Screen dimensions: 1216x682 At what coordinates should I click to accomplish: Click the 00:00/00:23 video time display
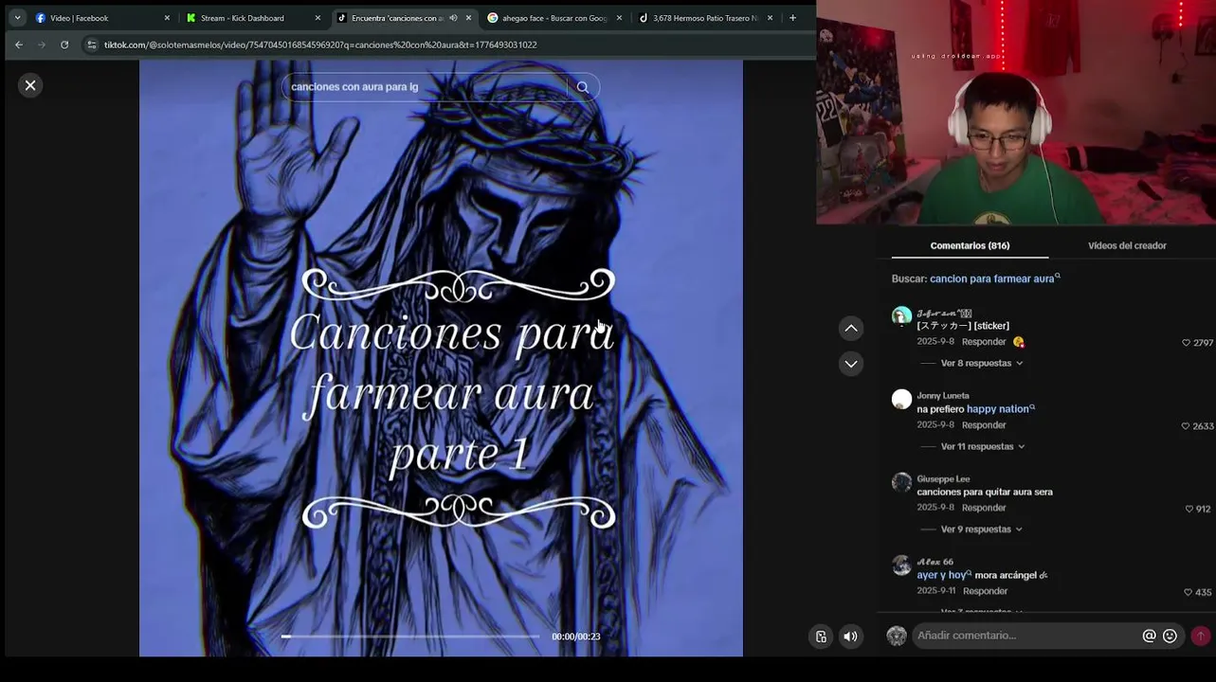click(576, 637)
